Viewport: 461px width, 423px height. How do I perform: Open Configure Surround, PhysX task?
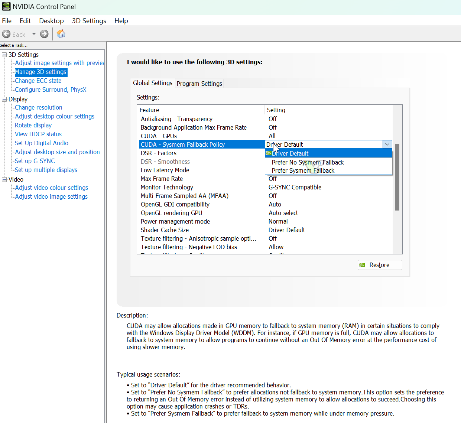[51, 90]
